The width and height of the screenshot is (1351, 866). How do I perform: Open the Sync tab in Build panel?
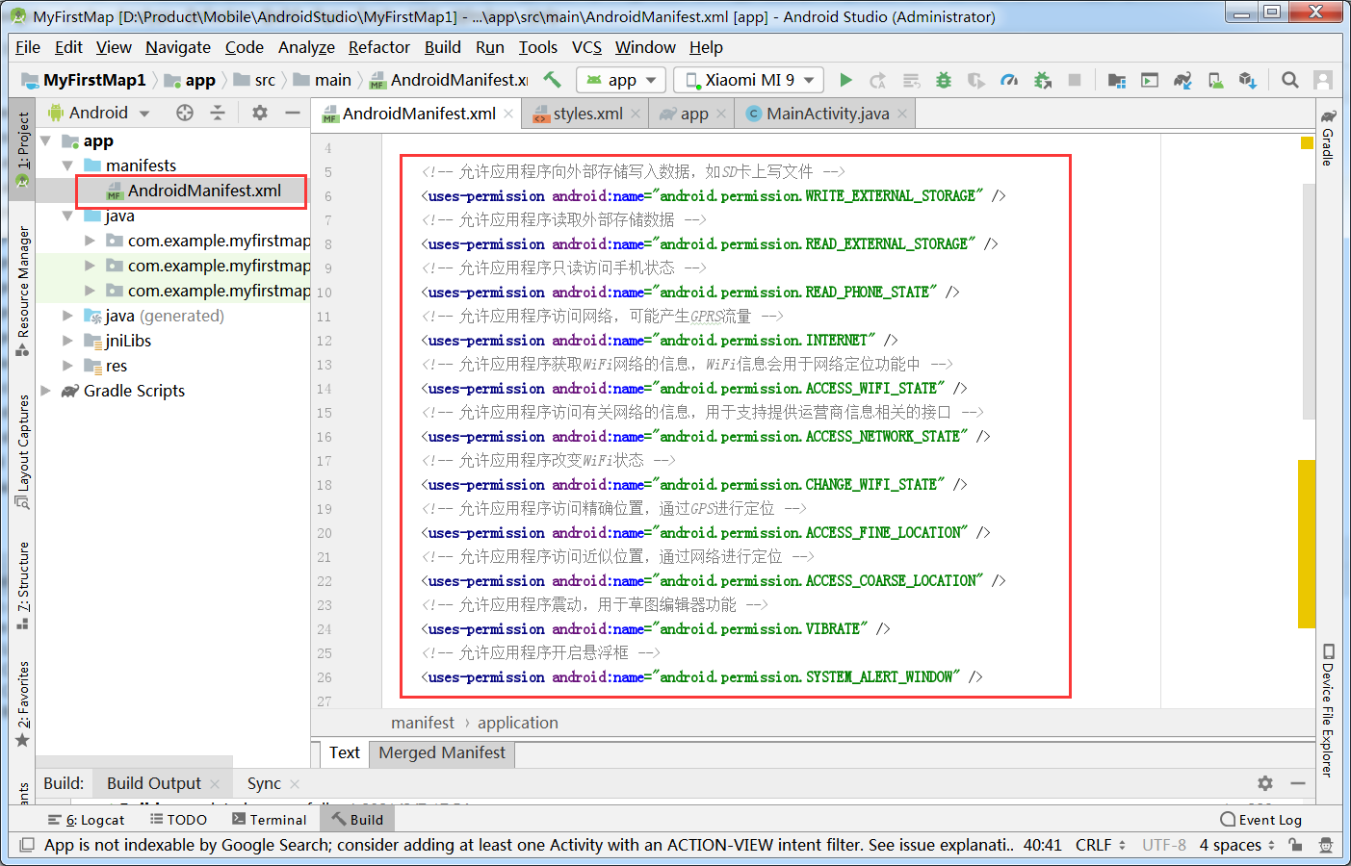pos(264,783)
